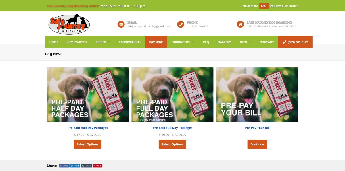Open the Gallery menu item
This screenshot has height=171, width=345.
click(224, 42)
